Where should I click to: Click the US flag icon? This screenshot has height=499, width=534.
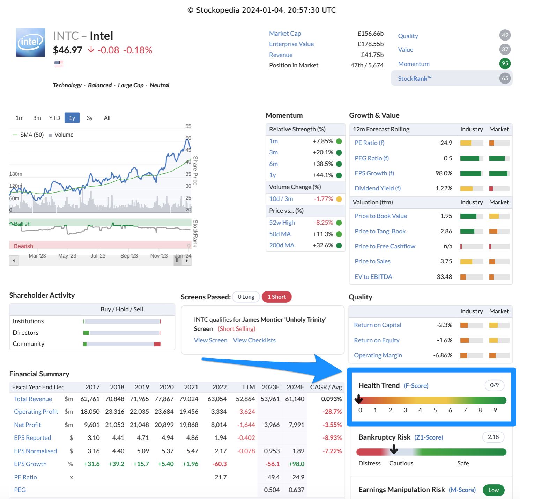click(59, 64)
